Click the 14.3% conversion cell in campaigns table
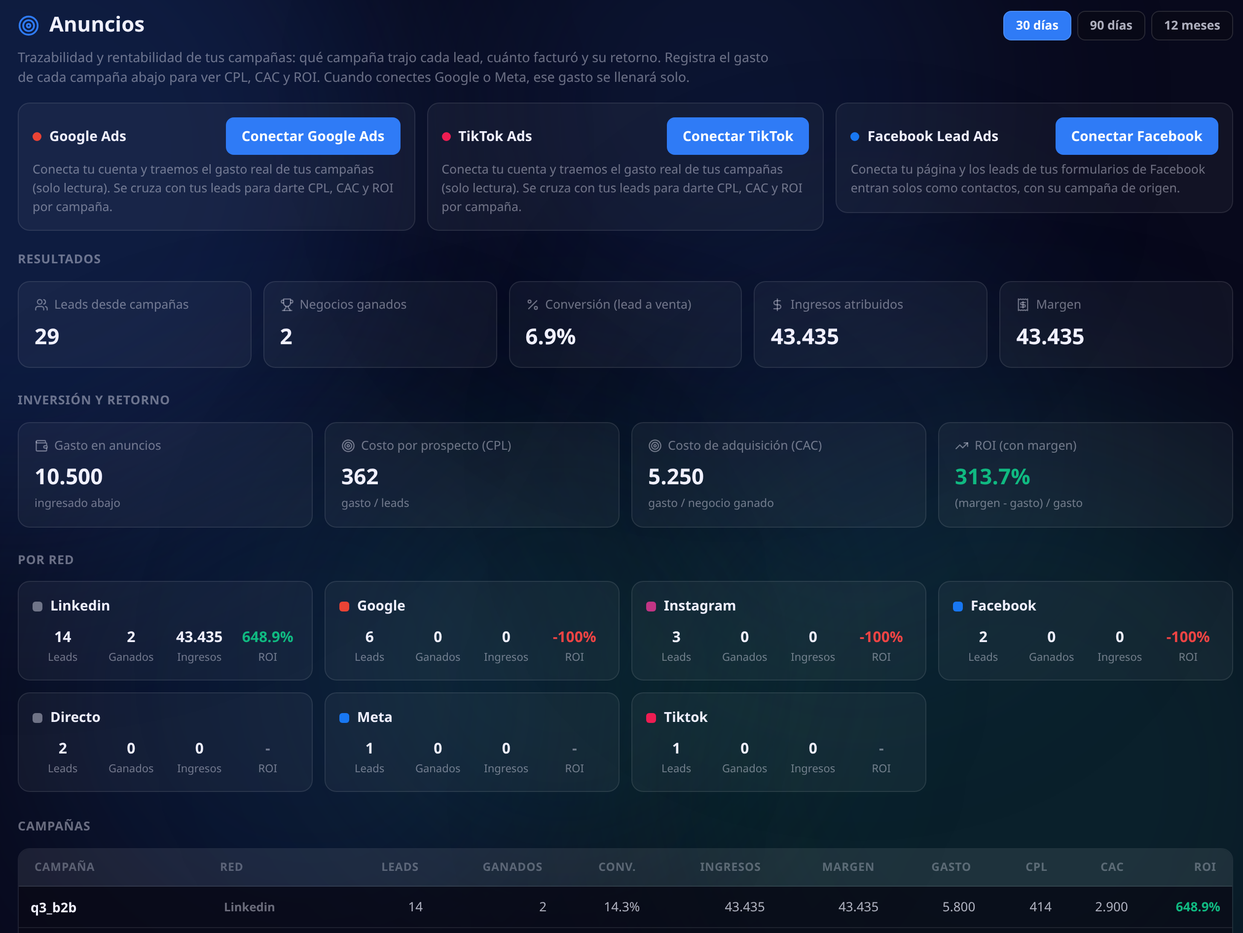1243x933 pixels. pos(621,906)
